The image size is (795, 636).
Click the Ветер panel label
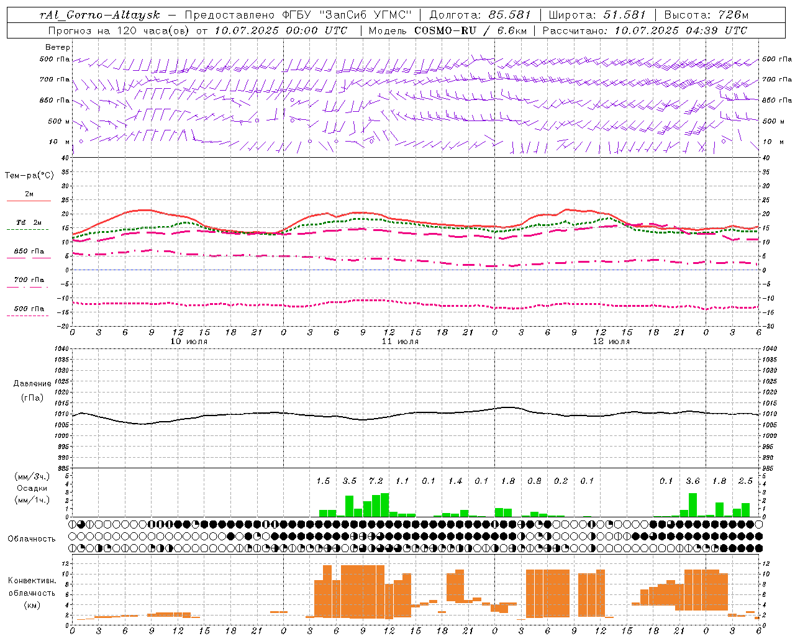58,47
